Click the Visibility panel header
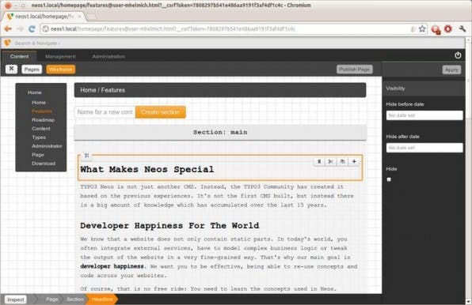This screenshot has width=472, height=305. pos(424,88)
